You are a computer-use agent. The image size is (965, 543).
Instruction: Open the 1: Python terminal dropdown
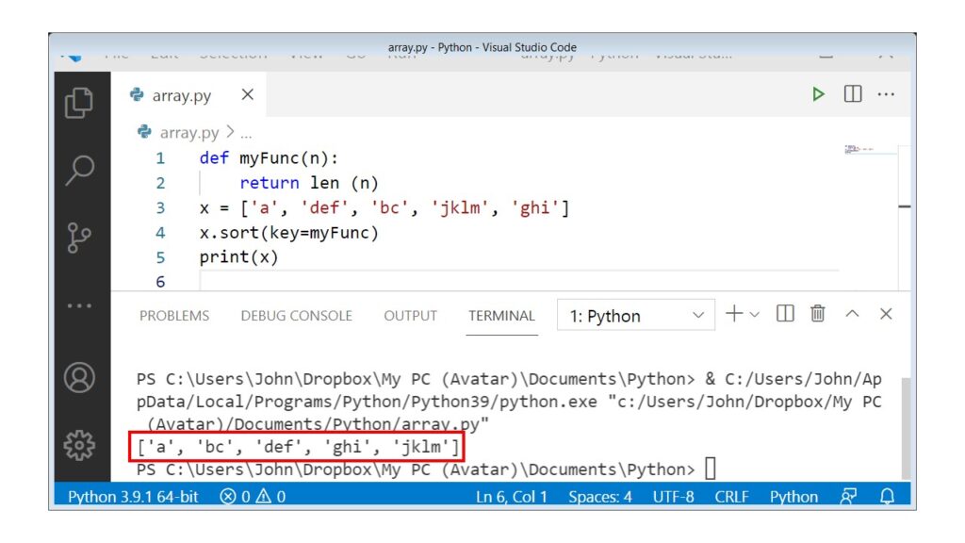635,315
